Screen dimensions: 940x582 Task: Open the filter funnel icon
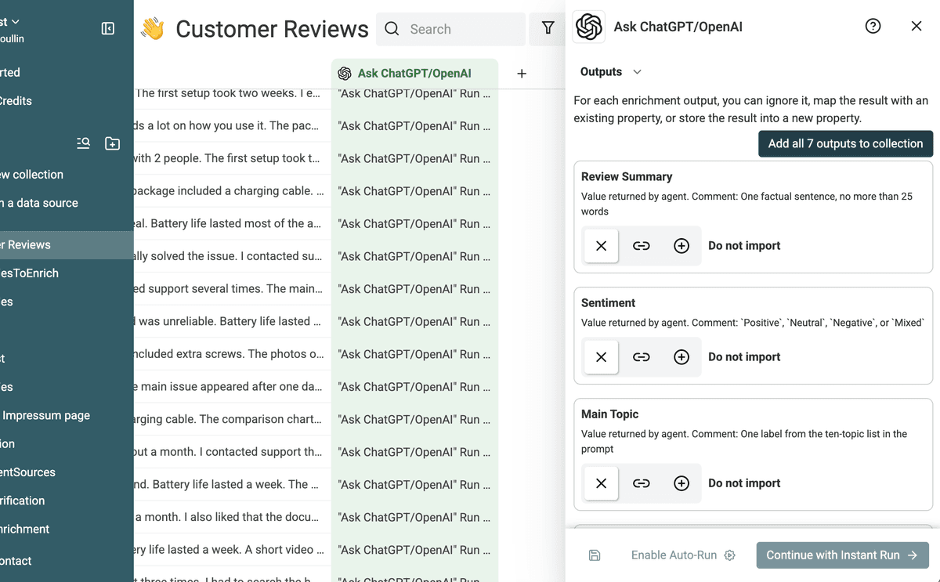(548, 28)
